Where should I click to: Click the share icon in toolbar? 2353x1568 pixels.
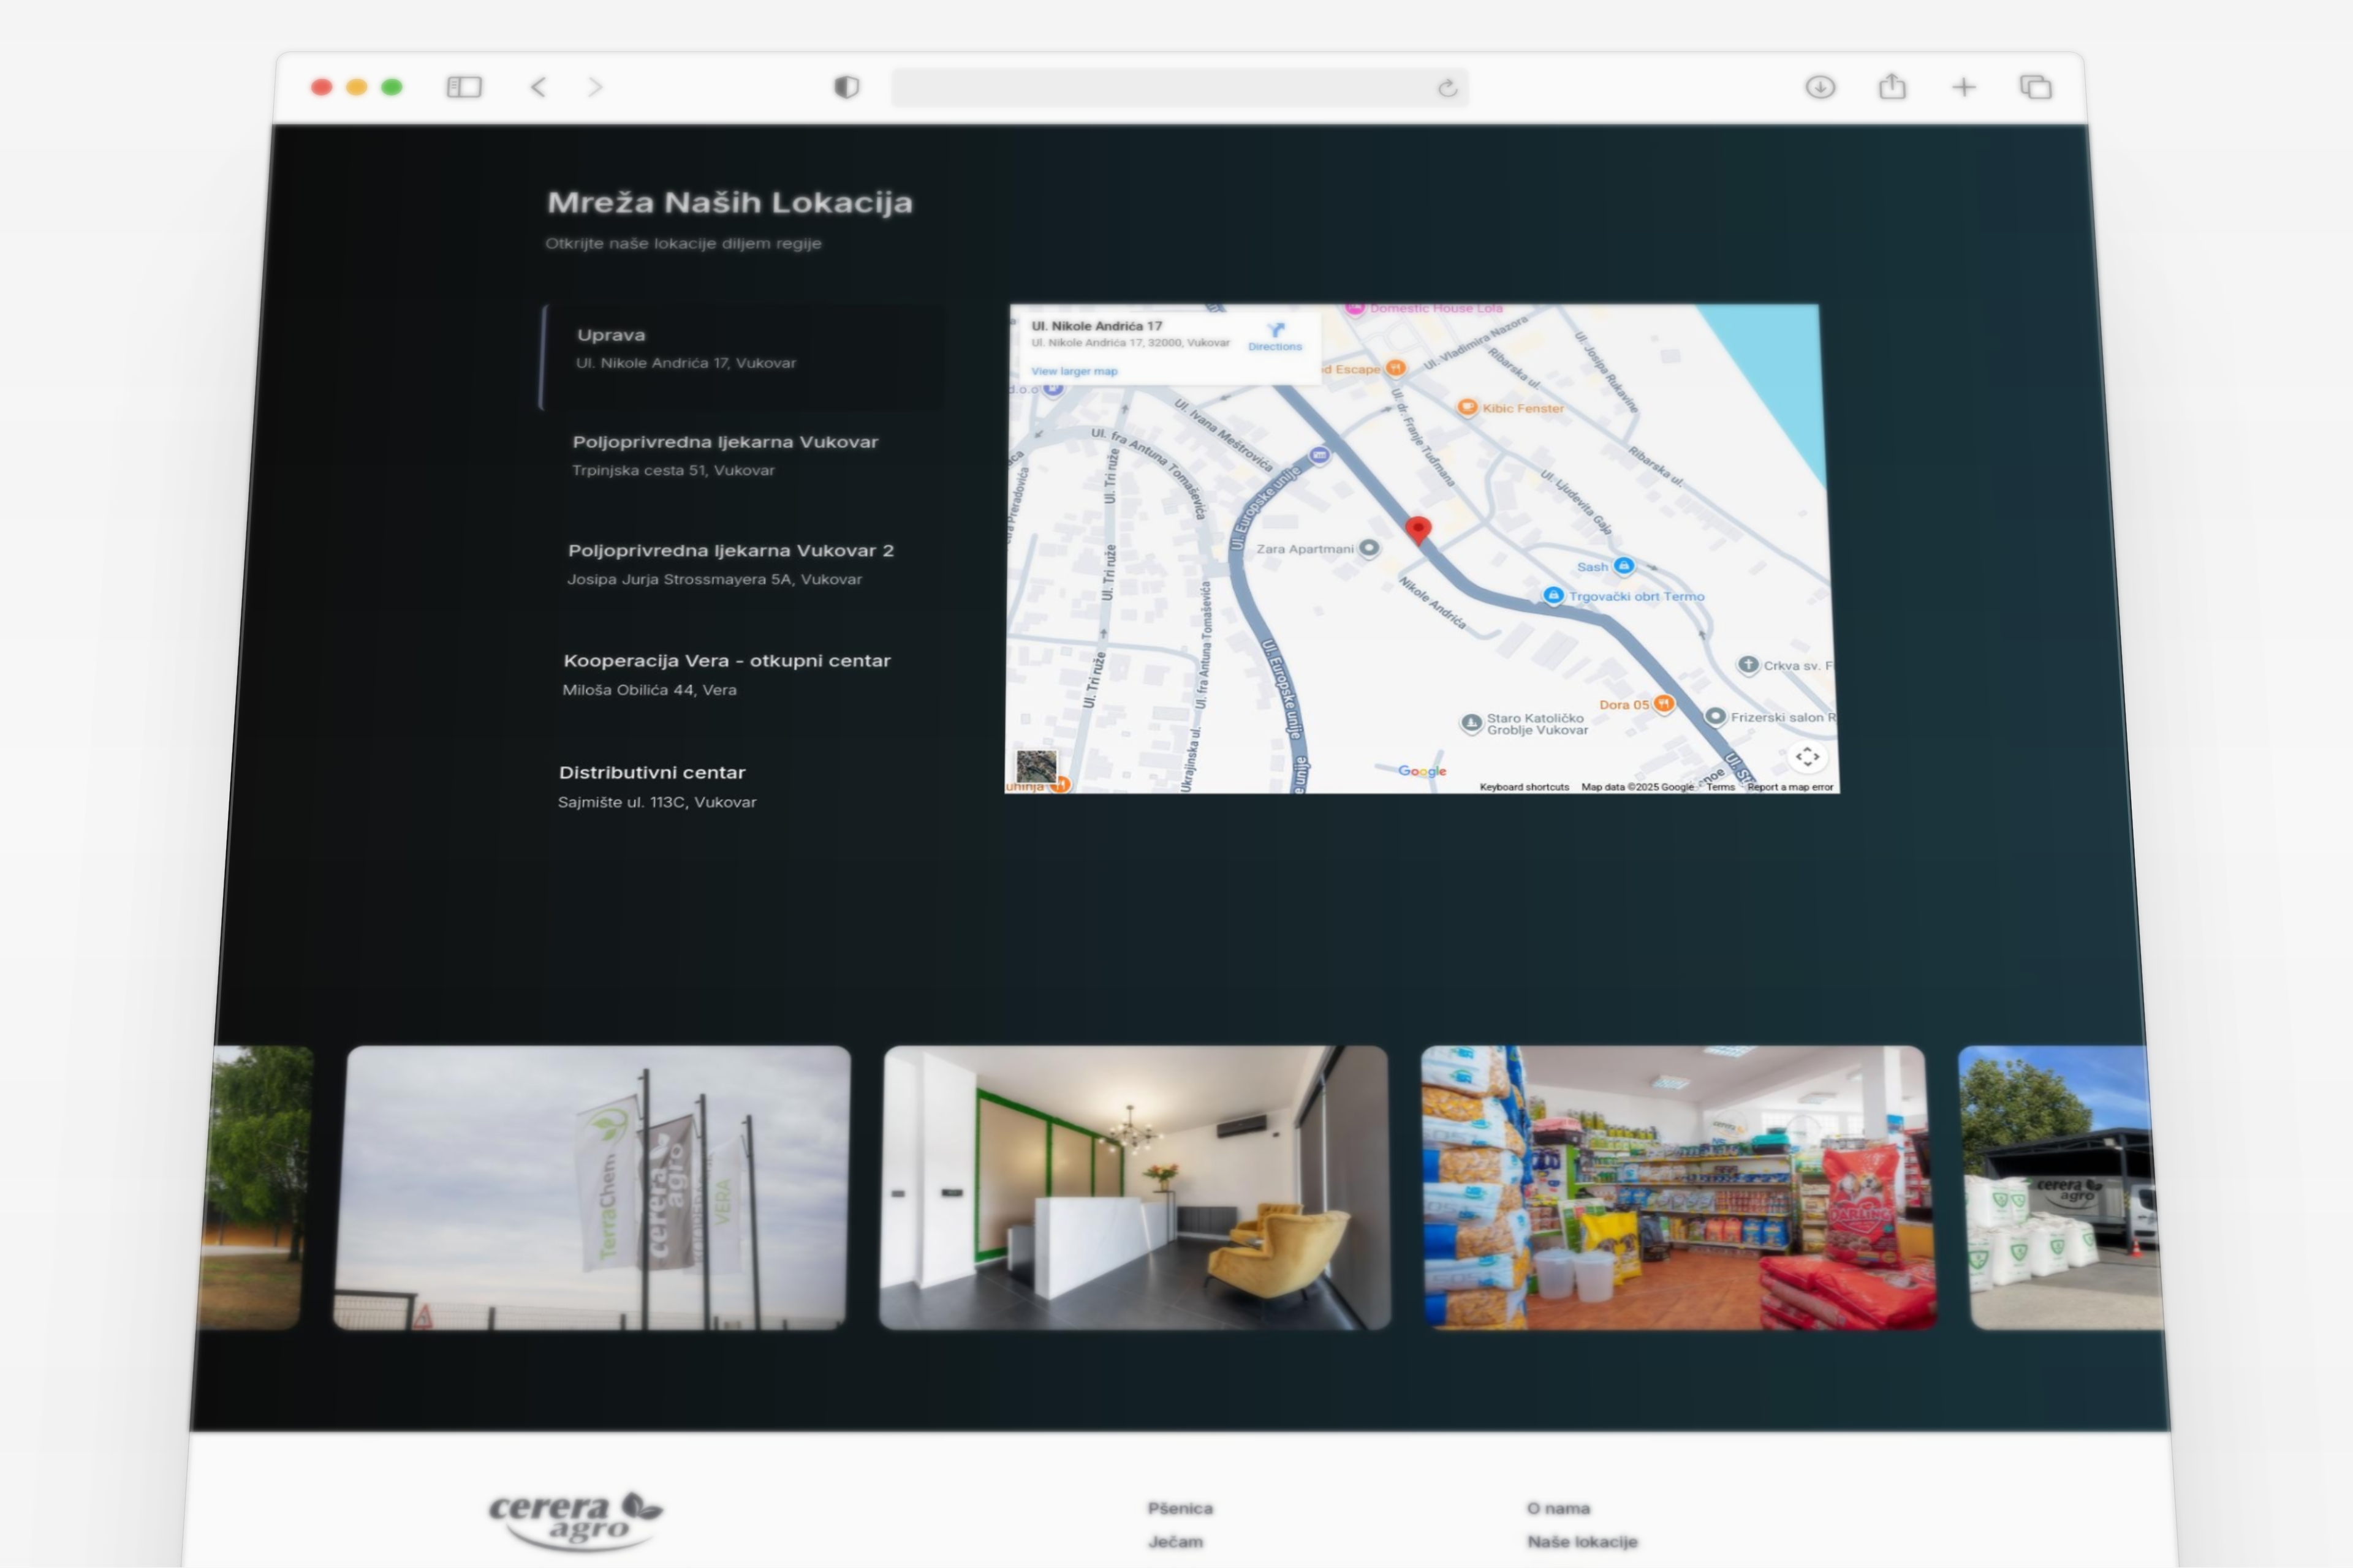[x=1892, y=87]
